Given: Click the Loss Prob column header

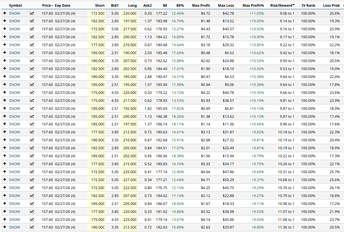Looking at the screenshot, I should pos(331,5).
